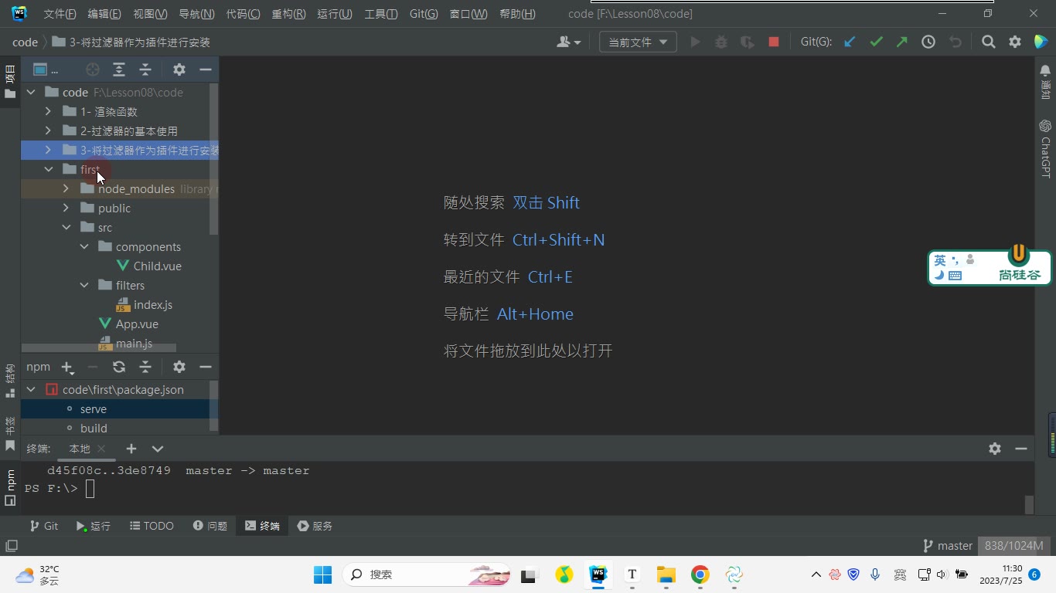Hide the project panel with minus icon
Viewport: 1056px width, 593px height.
tap(206, 69)
